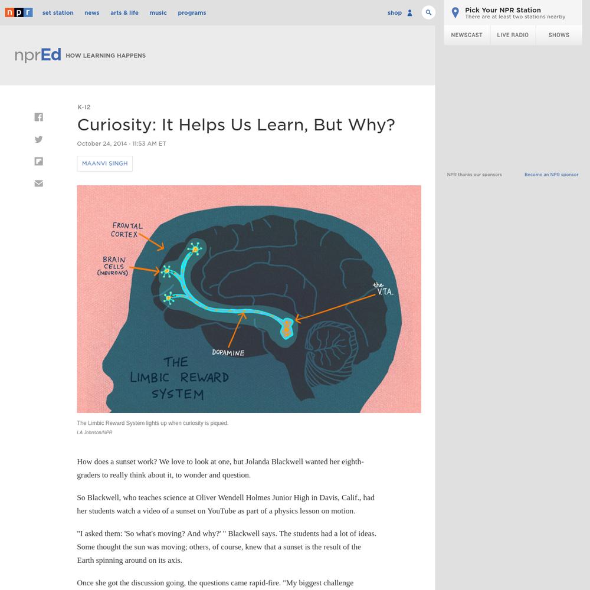Share article by email
590x590 pixels.
38,183
